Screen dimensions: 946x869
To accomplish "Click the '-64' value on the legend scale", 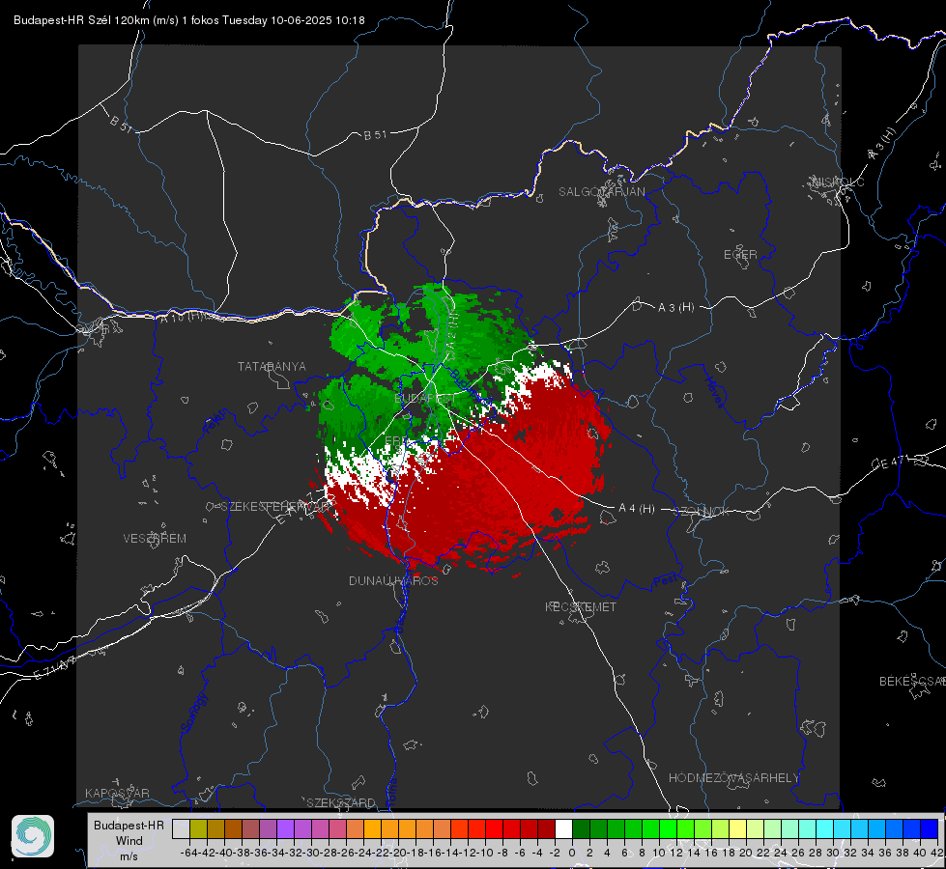I will (188, 853).
